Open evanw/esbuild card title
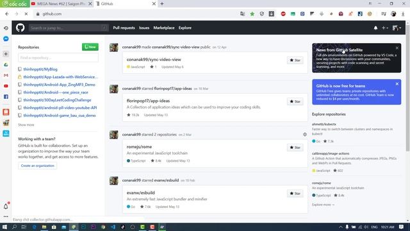 point(141,193)
